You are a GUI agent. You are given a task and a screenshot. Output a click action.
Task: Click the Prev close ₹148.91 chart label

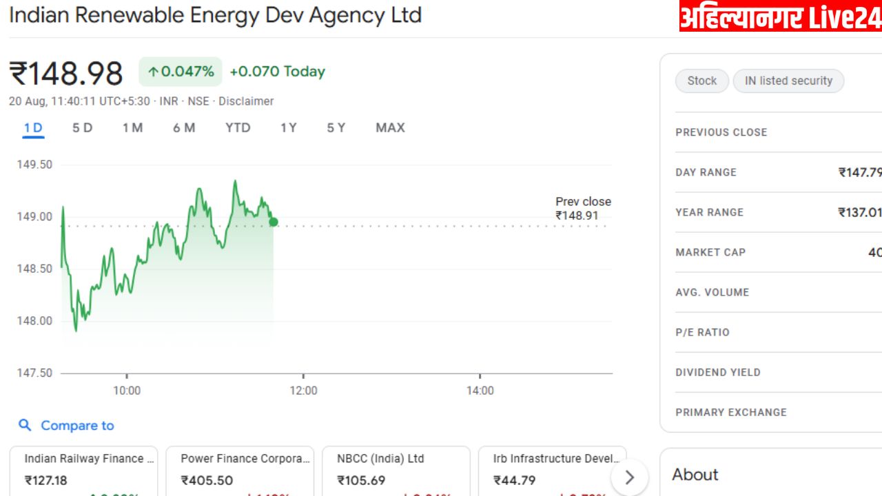tap(583, 209)
